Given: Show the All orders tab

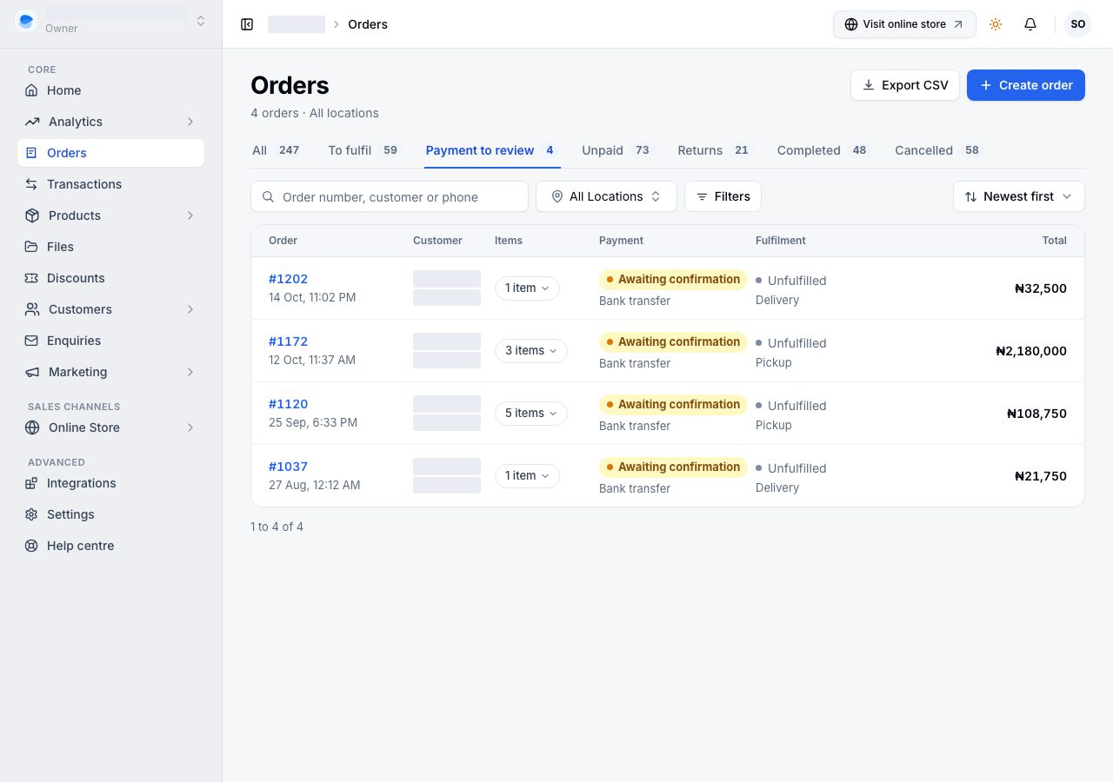Looking at the screenshot, I should [x=276, y=150].
